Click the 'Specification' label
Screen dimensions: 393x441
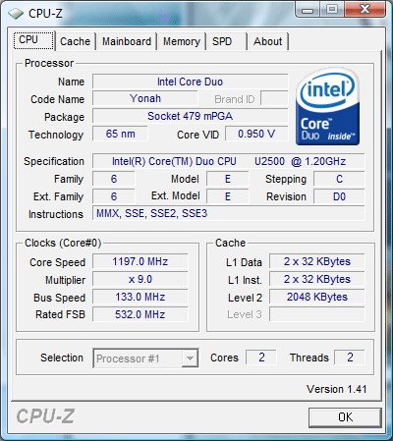(54, 161)
